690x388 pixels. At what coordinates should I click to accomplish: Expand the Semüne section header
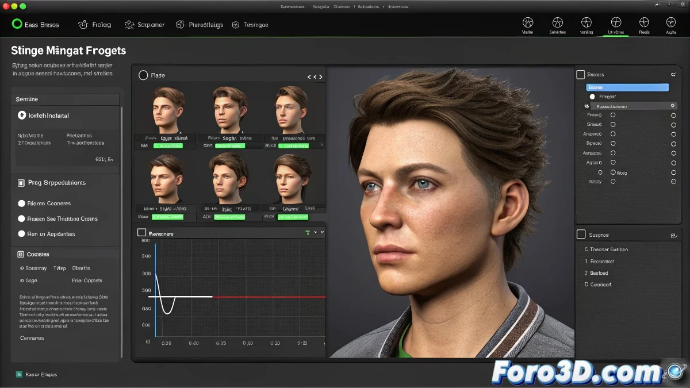[66, 99]
